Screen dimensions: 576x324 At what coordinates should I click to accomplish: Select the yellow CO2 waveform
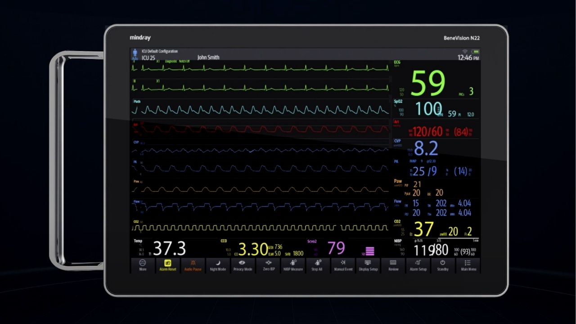point(261,228)
